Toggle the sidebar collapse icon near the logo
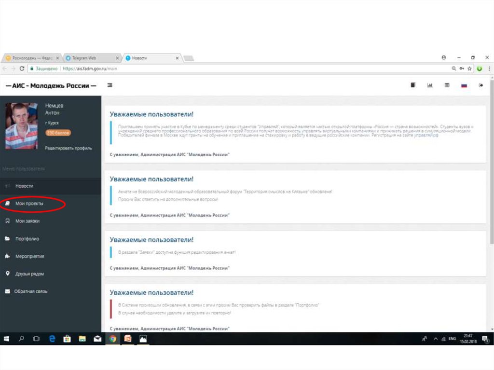494x370 pixels. (x=110, y=85)
